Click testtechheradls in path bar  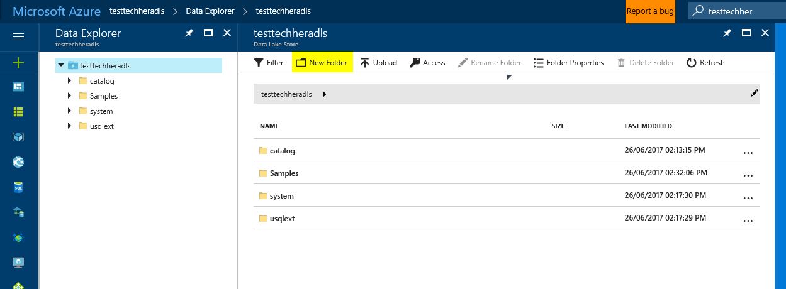click(x=286, y=94)
